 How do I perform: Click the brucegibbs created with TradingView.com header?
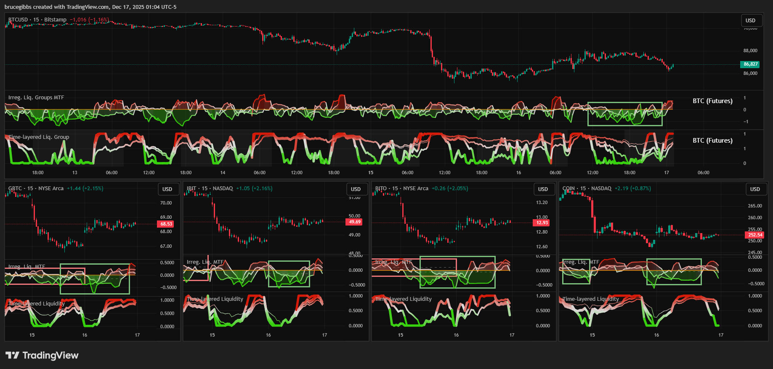90,7
